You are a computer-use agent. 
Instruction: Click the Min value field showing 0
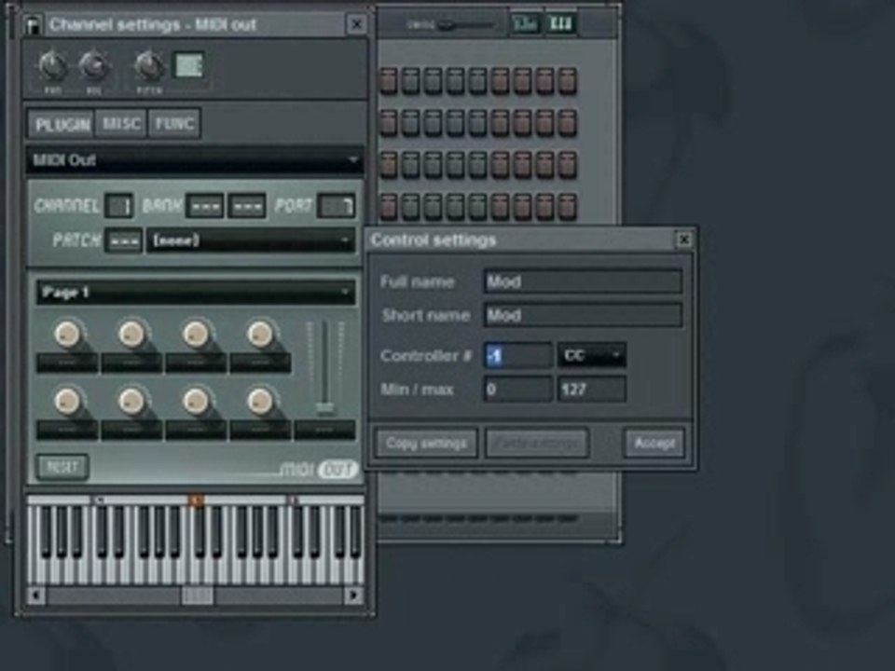(x=517, y=390)
